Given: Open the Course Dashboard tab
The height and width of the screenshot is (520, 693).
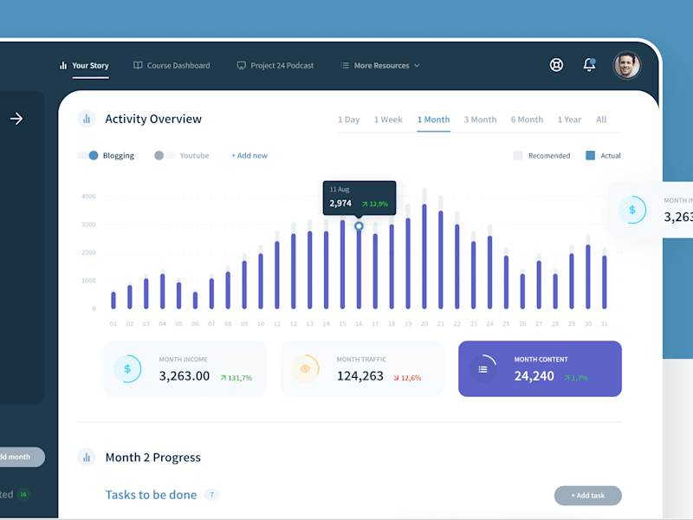Looking at the screenshot, I should tap(178, 66).
